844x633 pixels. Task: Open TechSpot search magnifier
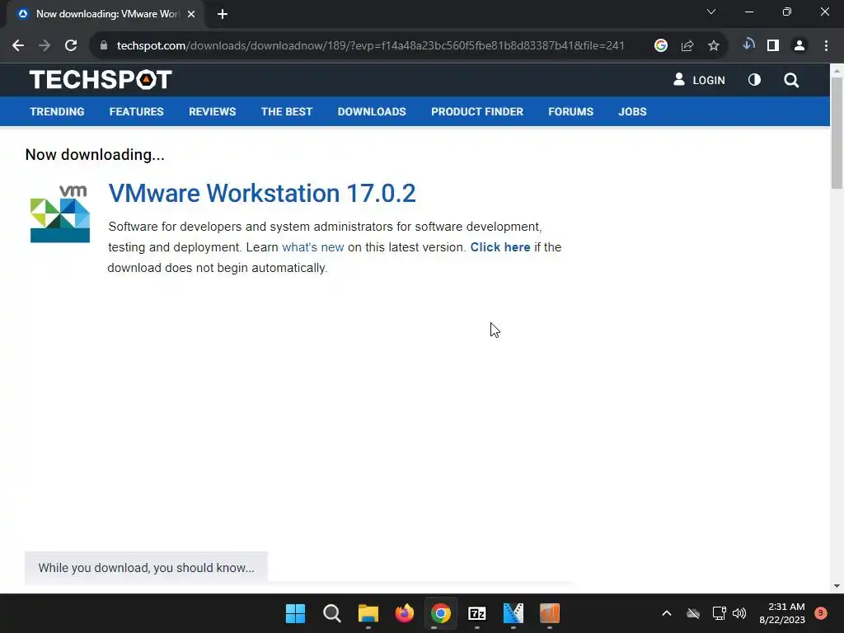(791, 80)
